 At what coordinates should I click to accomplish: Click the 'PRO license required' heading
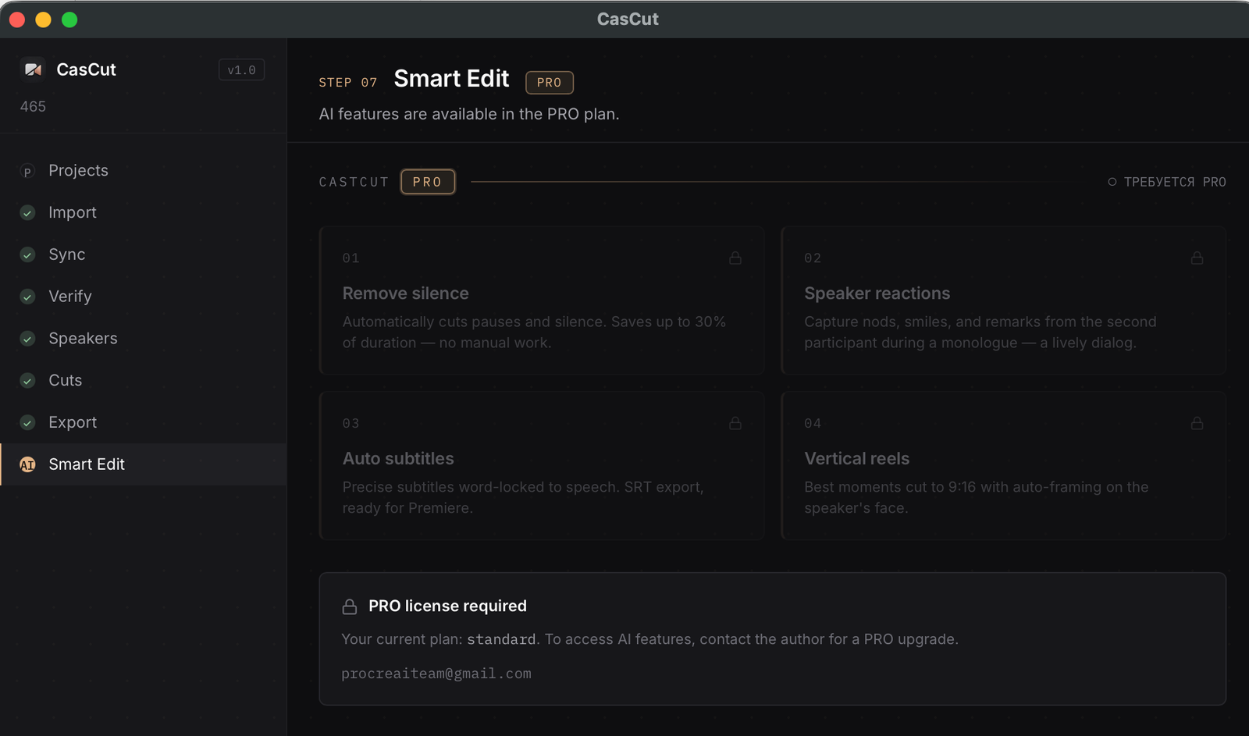[x=447, y=606]
